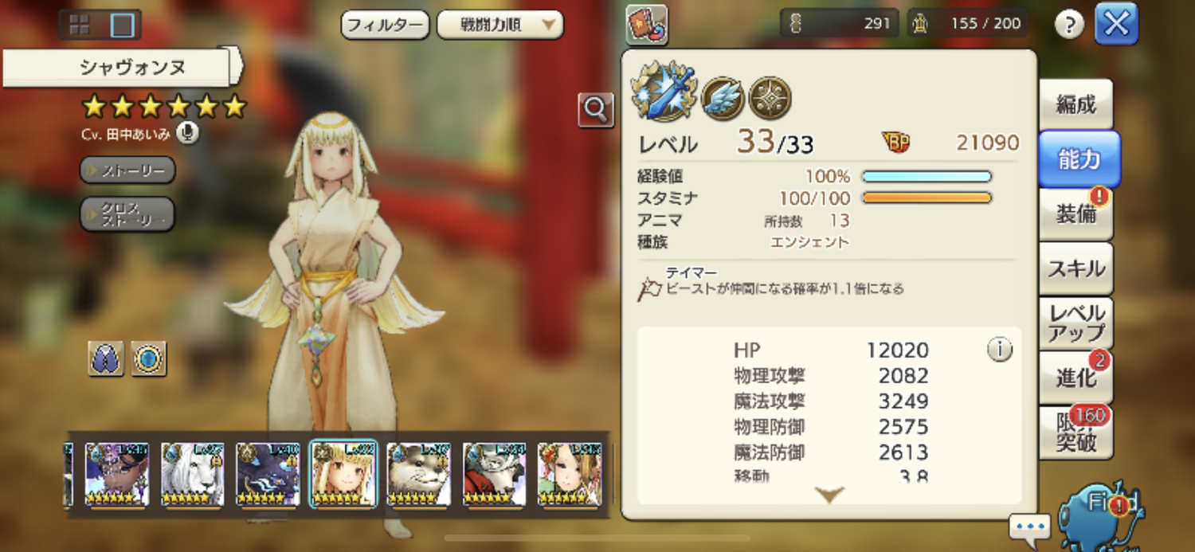The width and height of the screenshot is (1195, 552).
Task: Tap the sword weapon type emblem
Action: (664, 90)
